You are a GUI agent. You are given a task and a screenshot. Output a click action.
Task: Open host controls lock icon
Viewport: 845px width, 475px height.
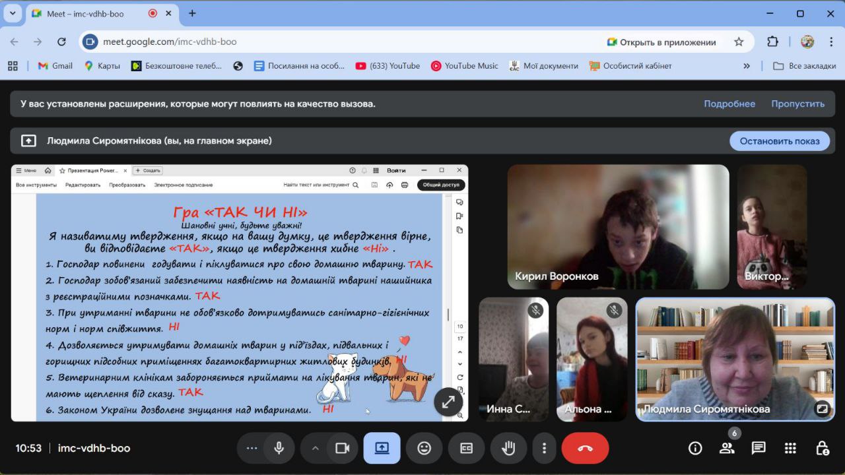822,449
